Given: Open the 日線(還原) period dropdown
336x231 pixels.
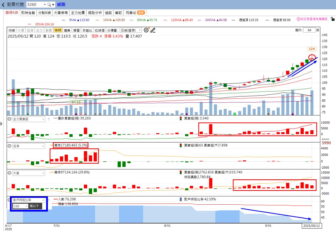Looking at the screenshot, I should 131,30.
